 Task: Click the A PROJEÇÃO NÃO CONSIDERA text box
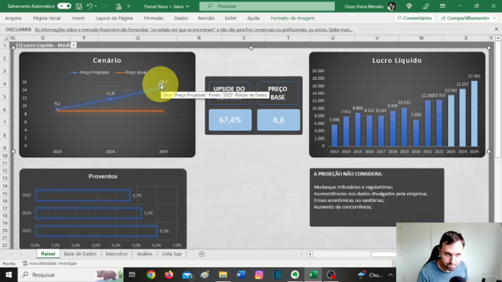(x=376, y=197)
